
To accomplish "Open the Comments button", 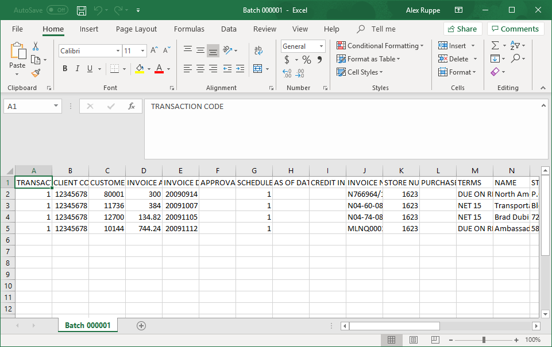I will [515, 29].
